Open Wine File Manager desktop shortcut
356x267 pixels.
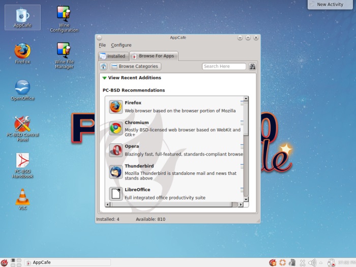(64, 55)
